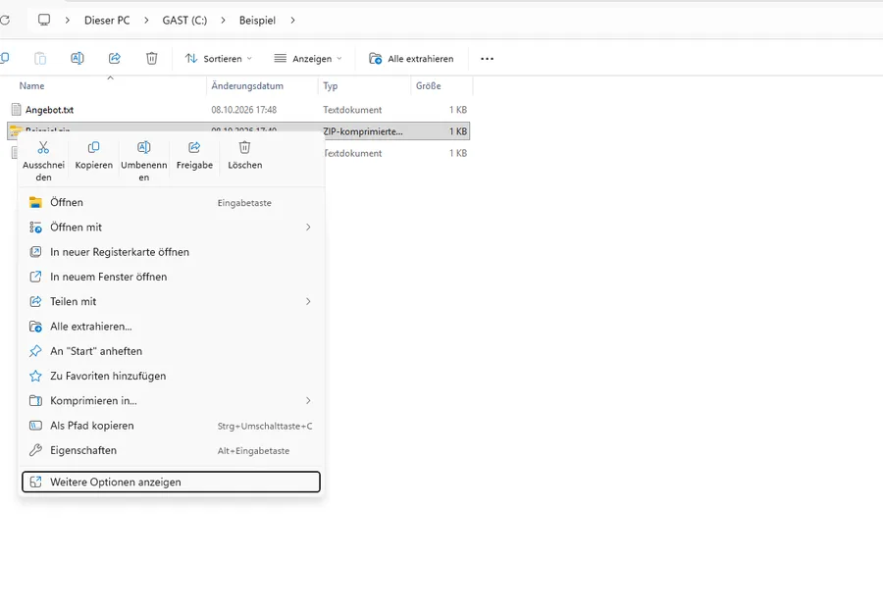Click the toolbar share icon

coord(115,58)
